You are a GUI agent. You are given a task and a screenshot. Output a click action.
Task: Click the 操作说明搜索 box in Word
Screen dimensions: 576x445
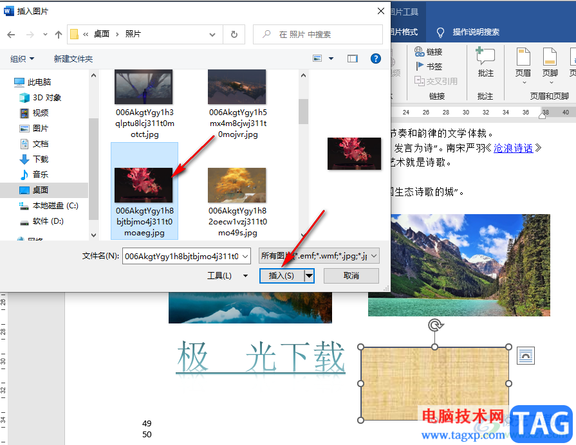coord(476,32)
